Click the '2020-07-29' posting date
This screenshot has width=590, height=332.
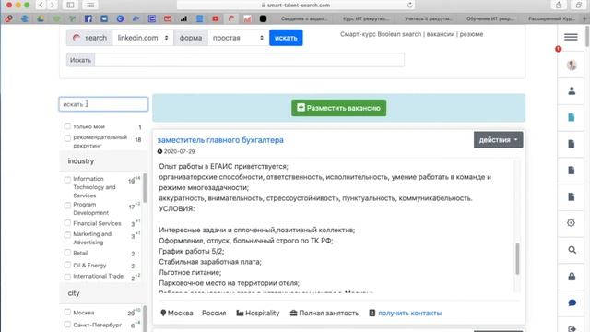coord(180,151)
